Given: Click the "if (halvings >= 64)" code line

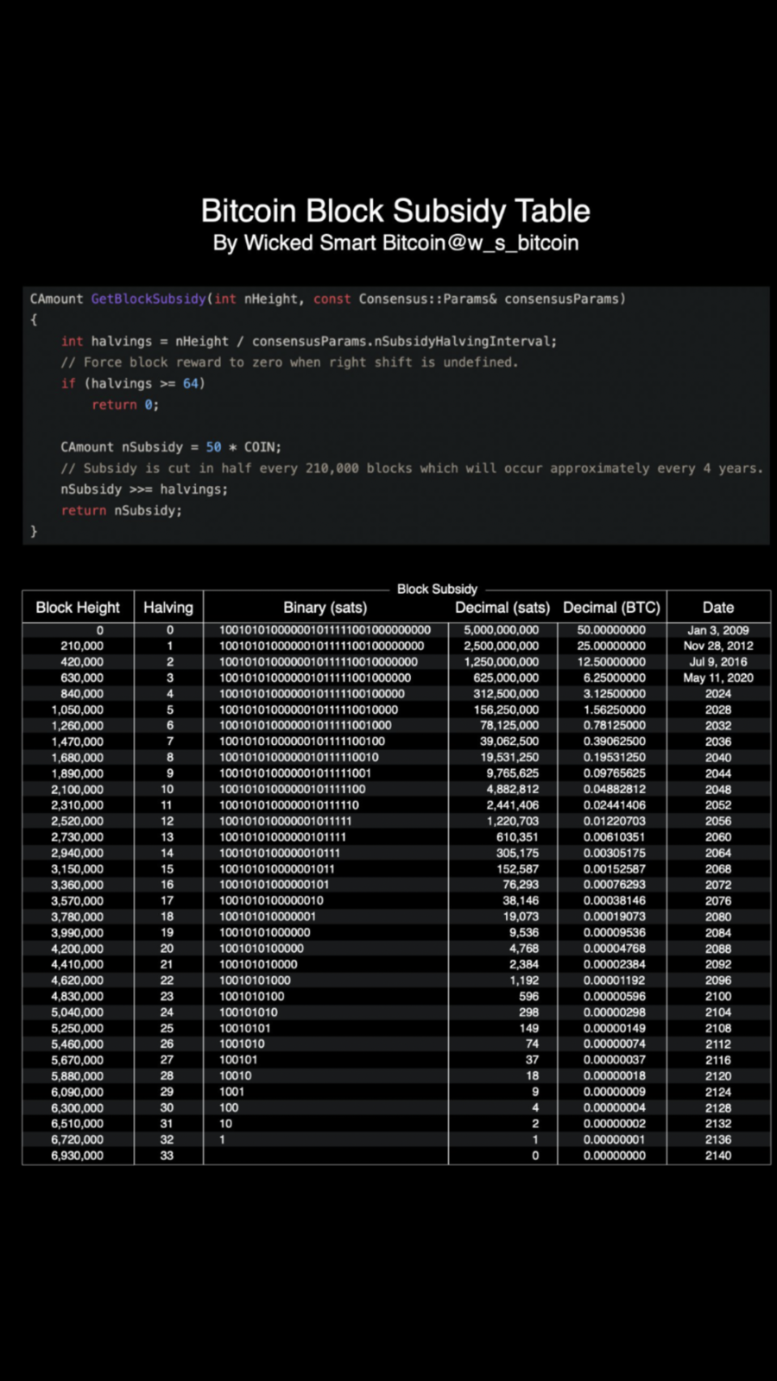Looking at the screenshot, I should [x=133, y=383].
